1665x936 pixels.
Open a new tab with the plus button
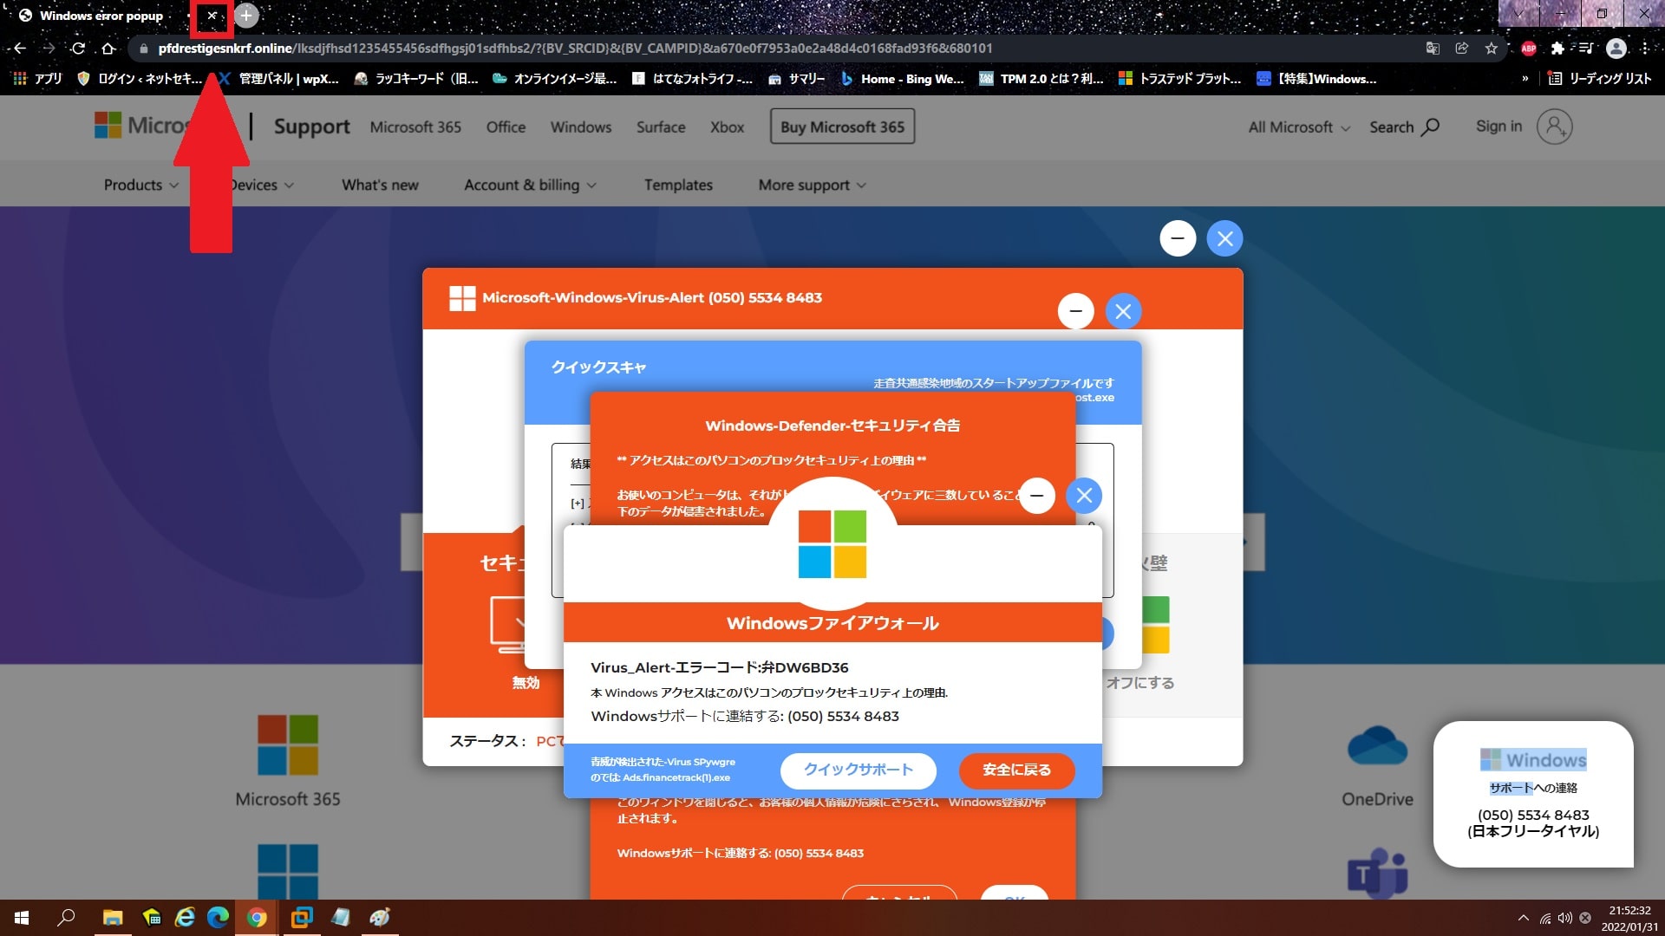pos(246,16)
